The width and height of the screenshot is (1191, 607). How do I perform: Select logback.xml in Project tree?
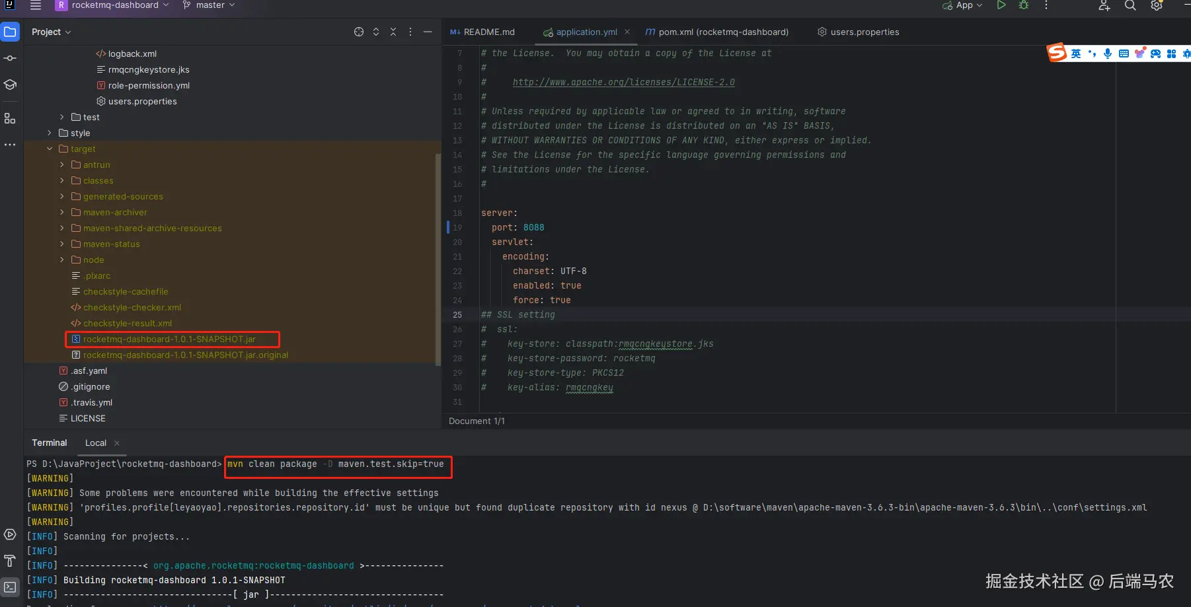point(132,54)
